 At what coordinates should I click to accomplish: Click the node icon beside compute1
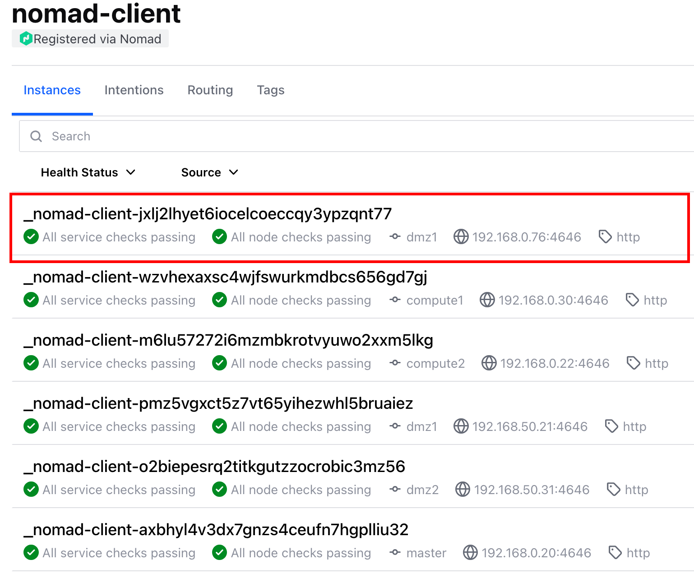point(395,300)
